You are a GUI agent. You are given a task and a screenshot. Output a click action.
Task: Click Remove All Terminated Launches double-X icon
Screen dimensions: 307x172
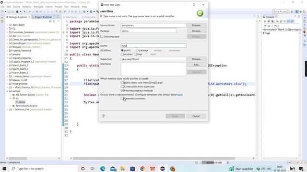coord(272,21)
